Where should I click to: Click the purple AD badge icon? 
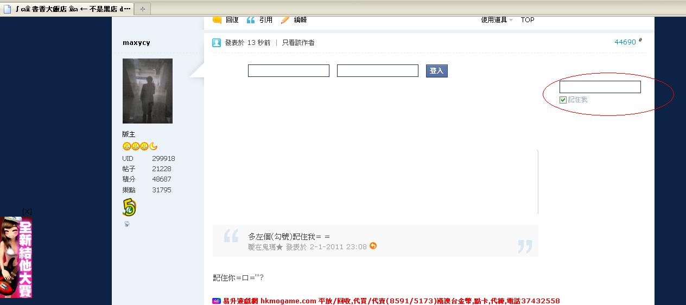click(x=217, y=301)
